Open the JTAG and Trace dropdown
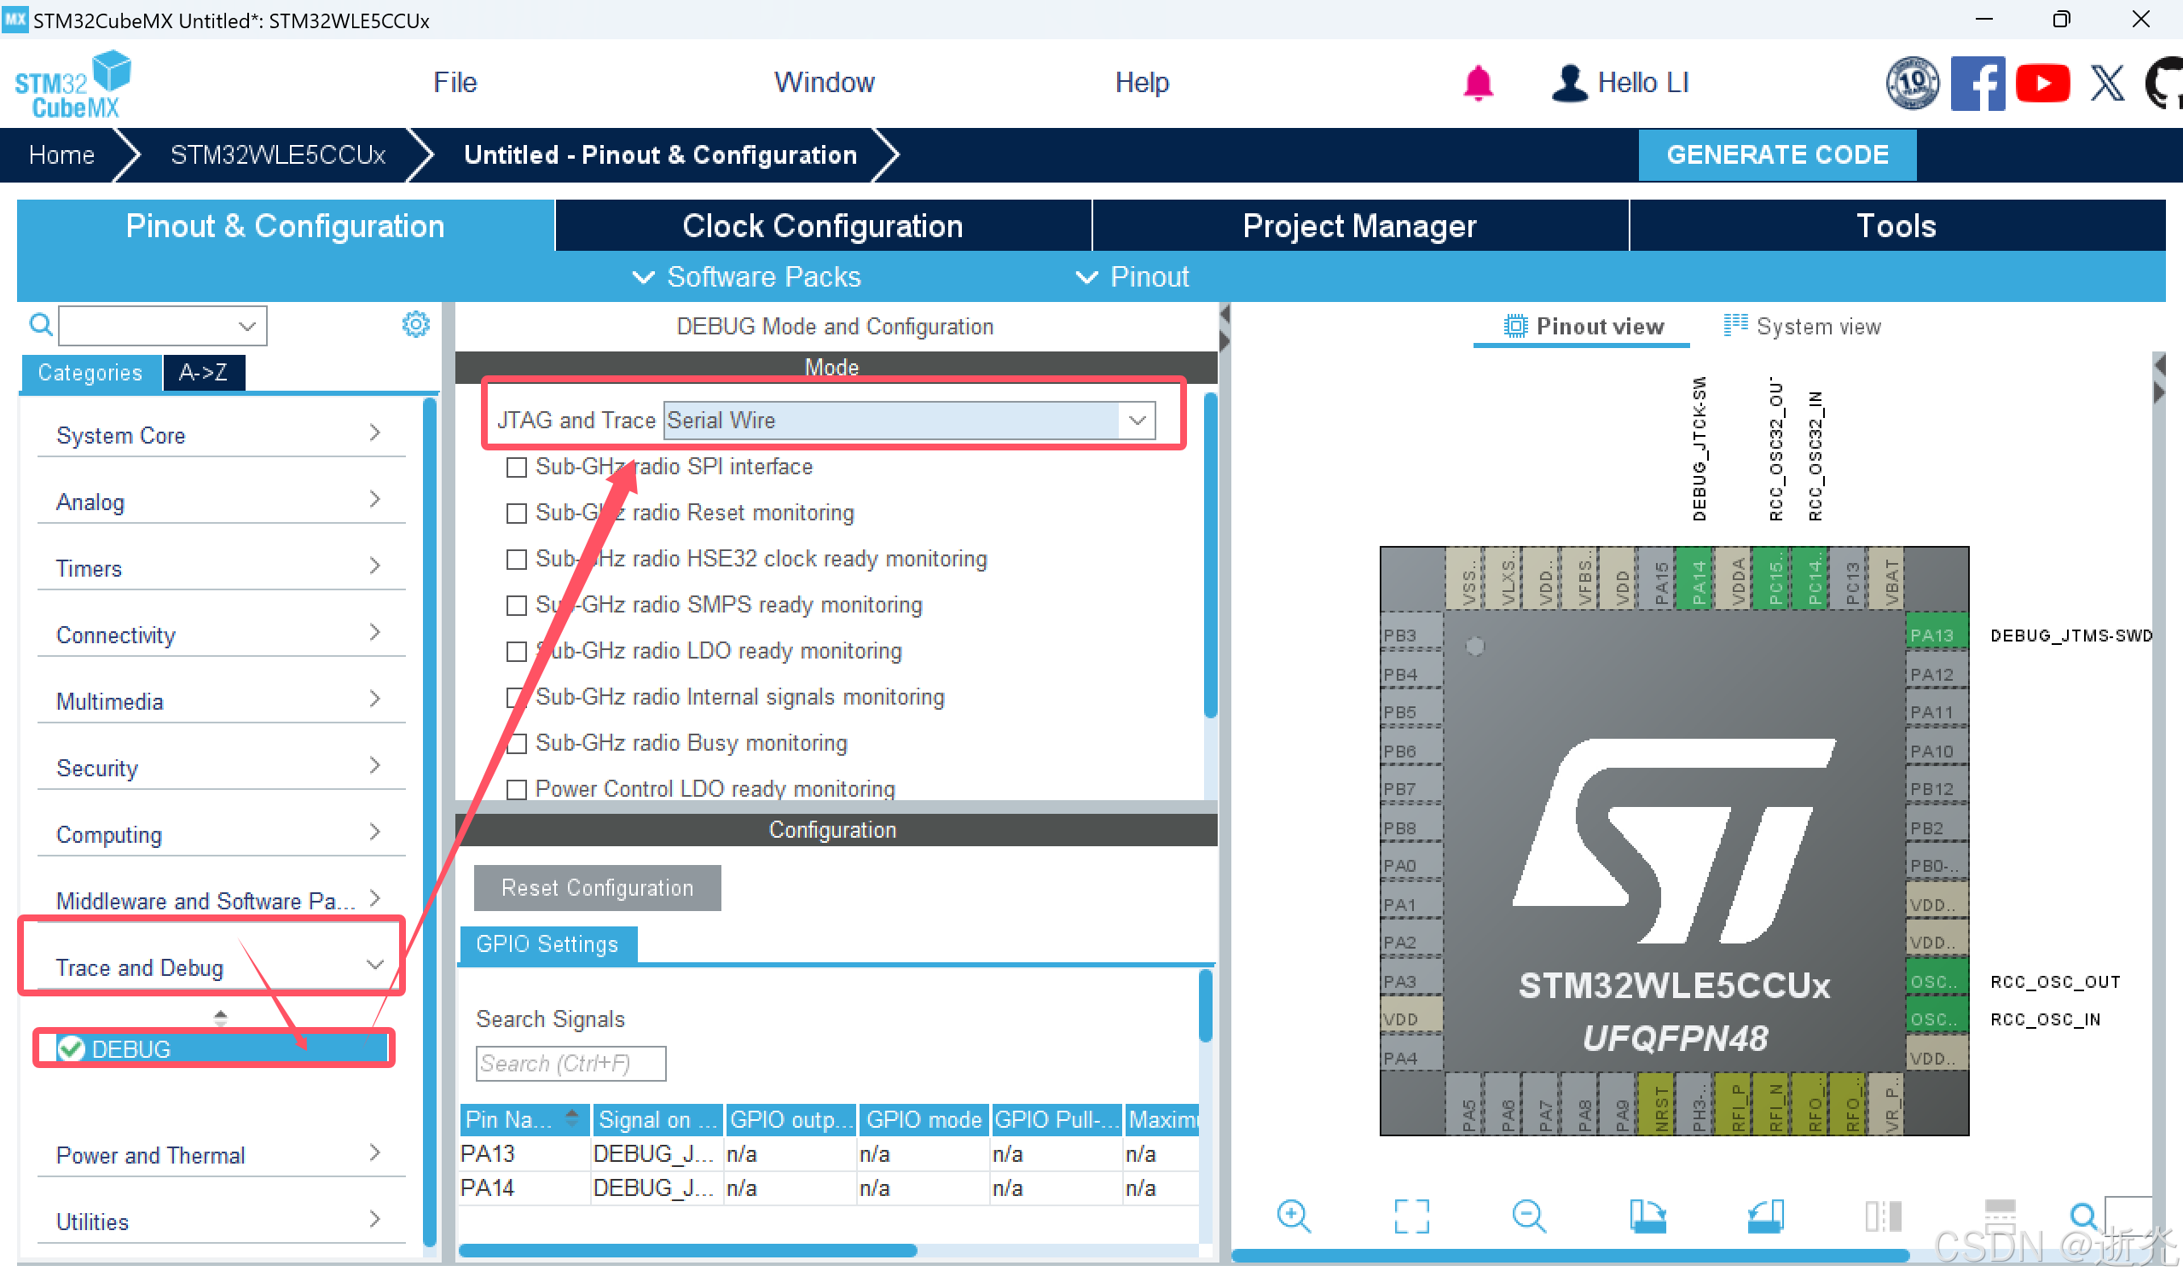The height and width of the screenshot is (1283, 2183). (x=909, y=421)
